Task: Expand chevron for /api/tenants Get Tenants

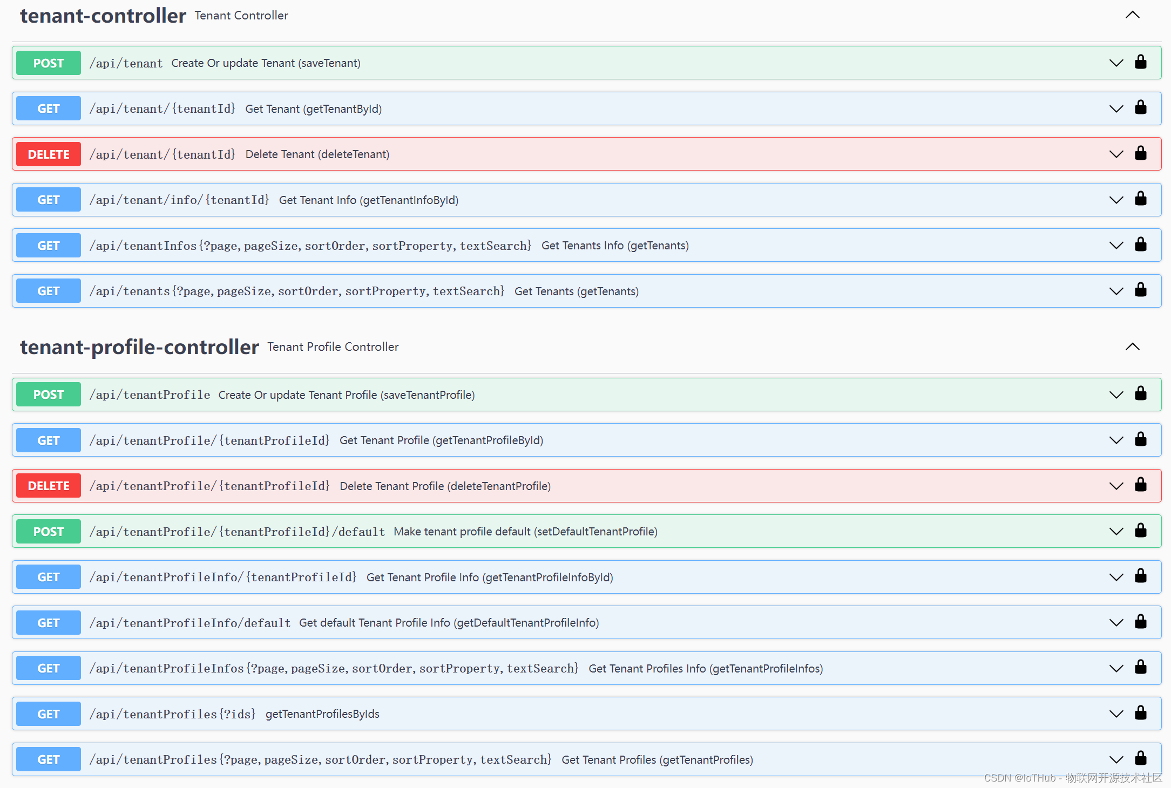Action: pos(1116,291)
